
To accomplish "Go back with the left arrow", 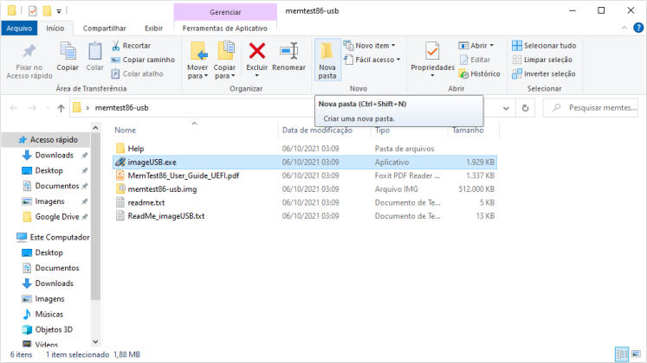I will 14,108.
